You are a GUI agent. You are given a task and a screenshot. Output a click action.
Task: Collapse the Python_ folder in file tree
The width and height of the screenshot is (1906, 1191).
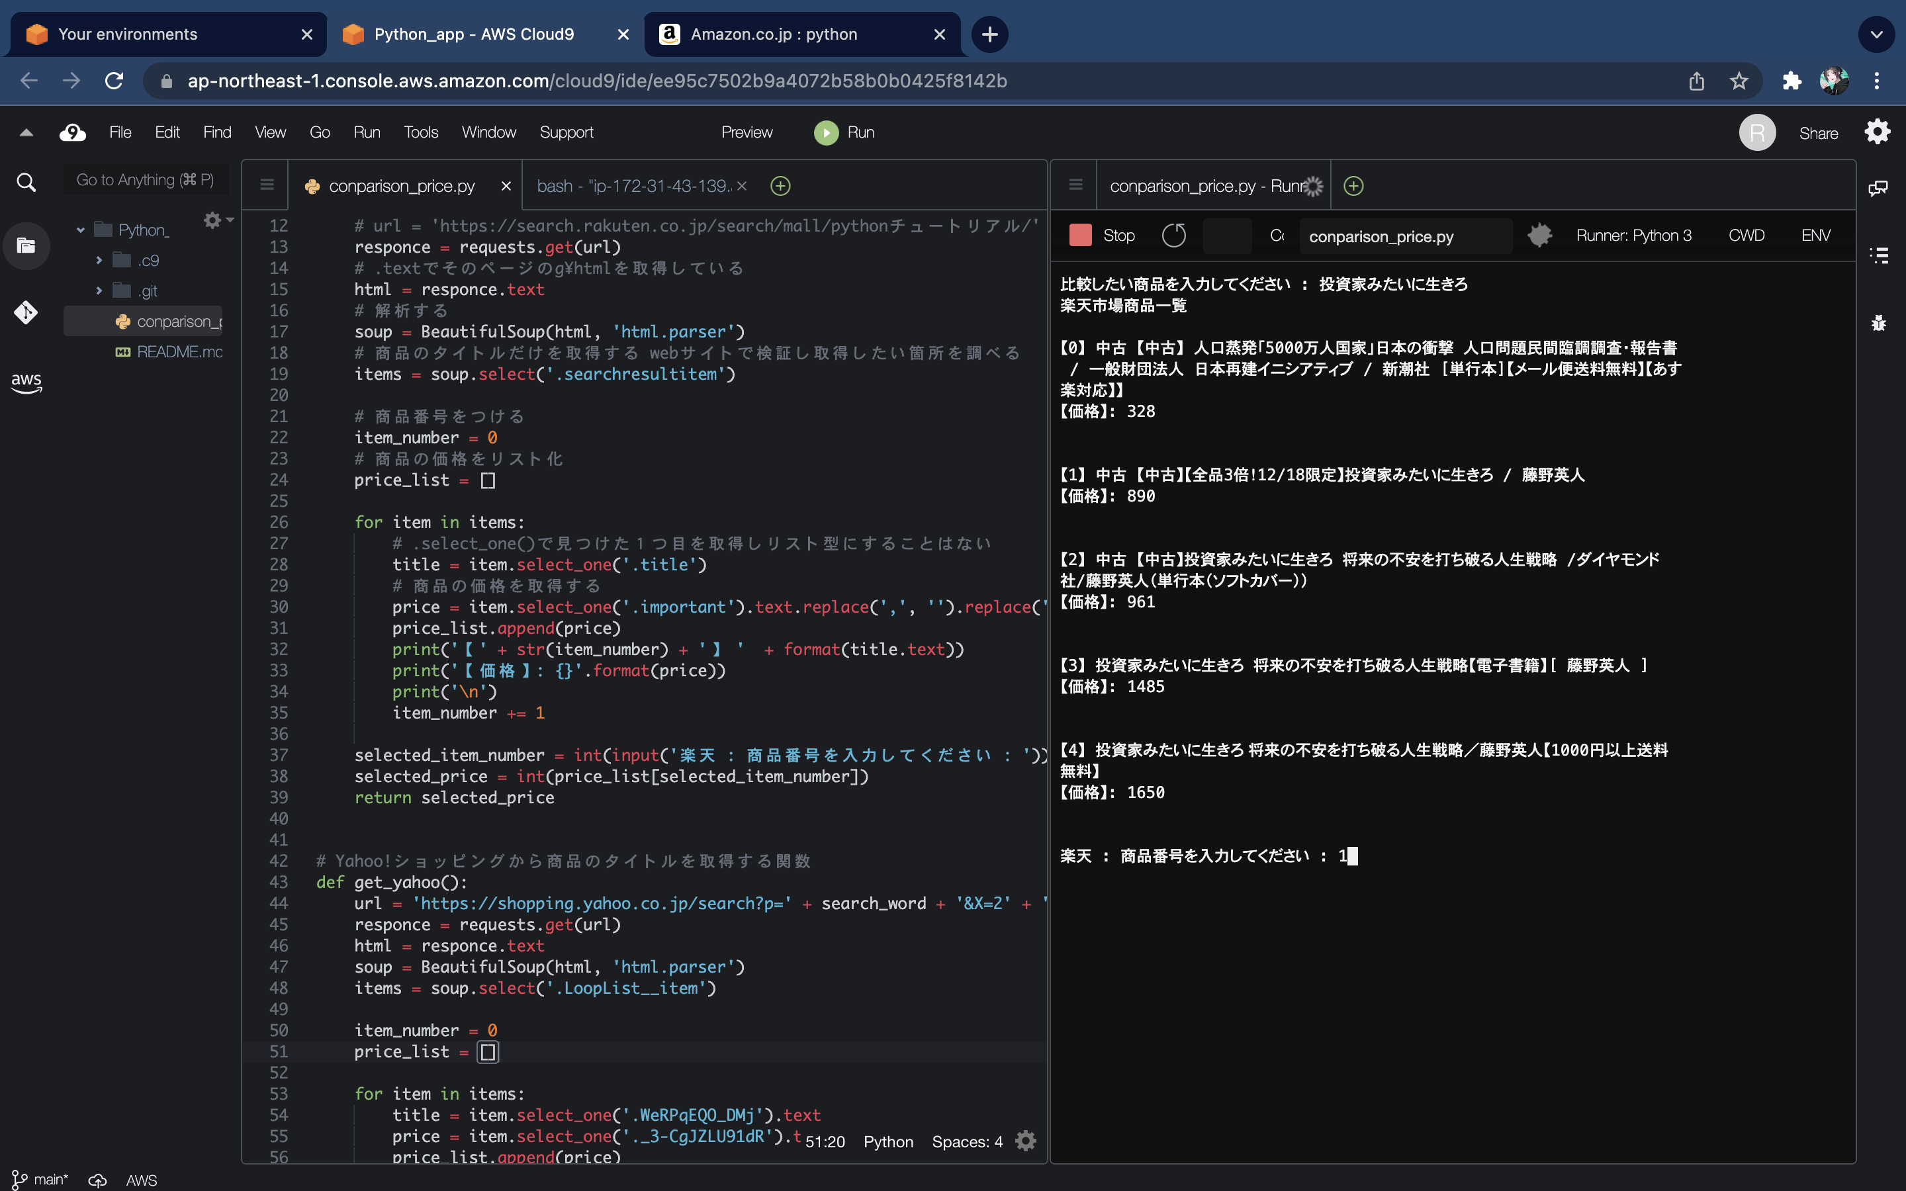click(81, 229)
